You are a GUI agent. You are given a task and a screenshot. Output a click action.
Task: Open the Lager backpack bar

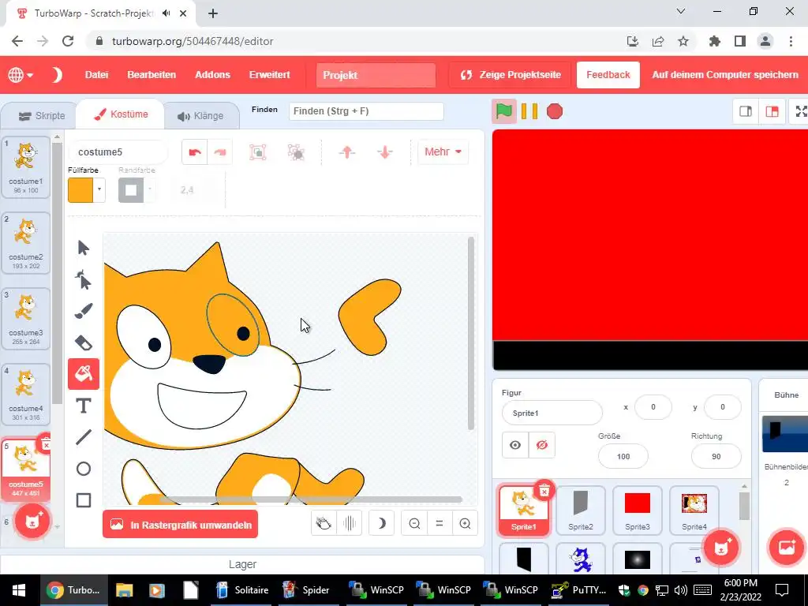coord(242,564)
